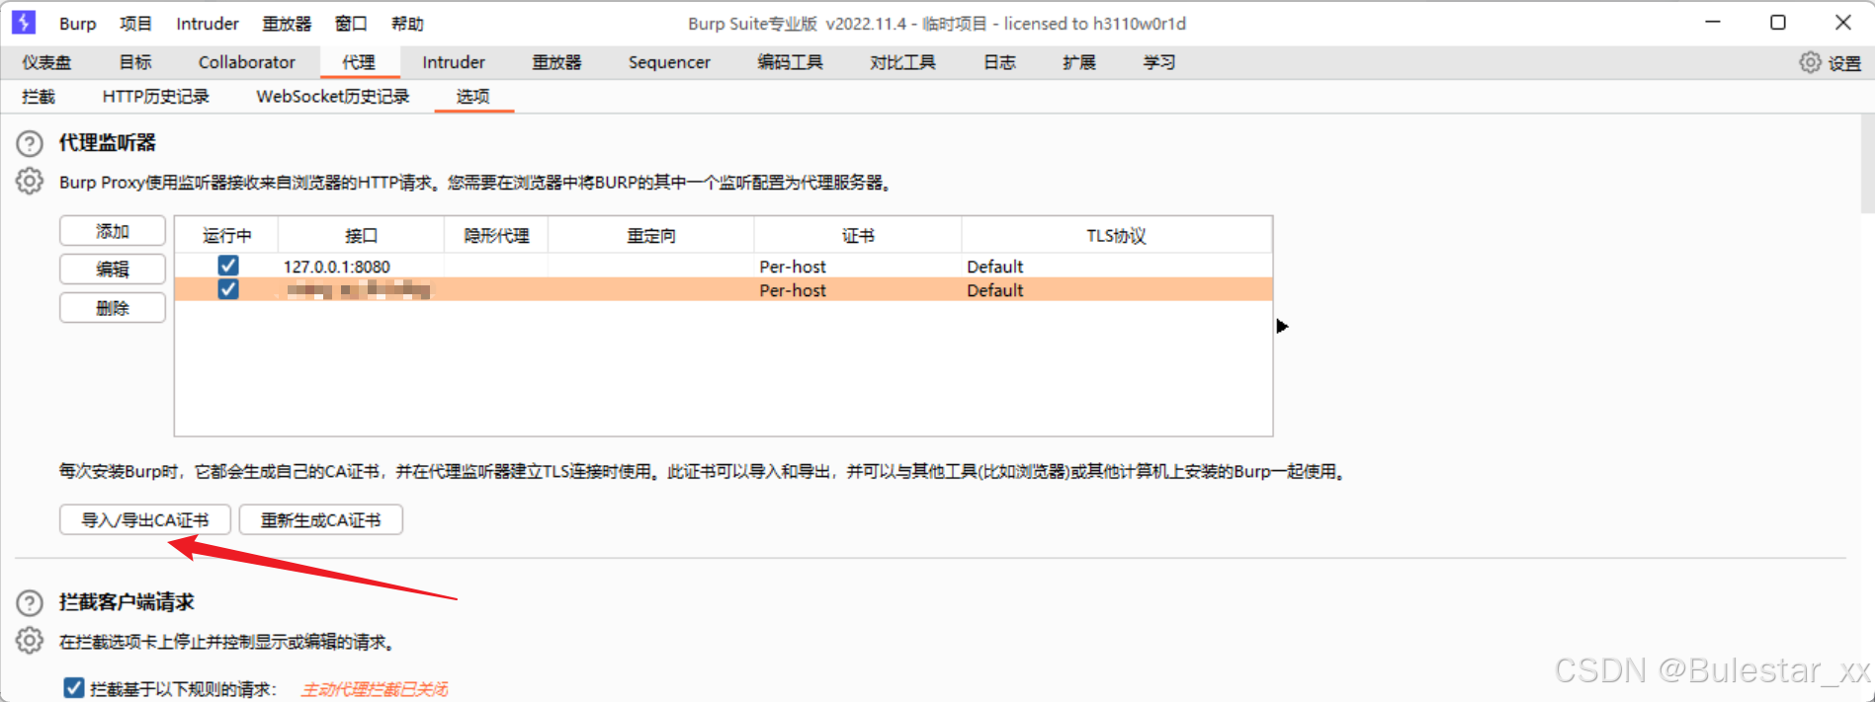Open the 重放器 menu in menu bar

[x=287, y=24]
